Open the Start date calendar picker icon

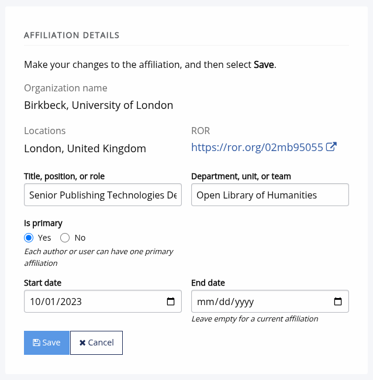click(x=171, y=302)
